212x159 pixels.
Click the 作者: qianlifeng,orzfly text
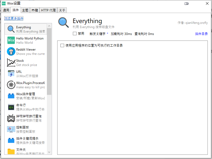click(x=193, y=23)
